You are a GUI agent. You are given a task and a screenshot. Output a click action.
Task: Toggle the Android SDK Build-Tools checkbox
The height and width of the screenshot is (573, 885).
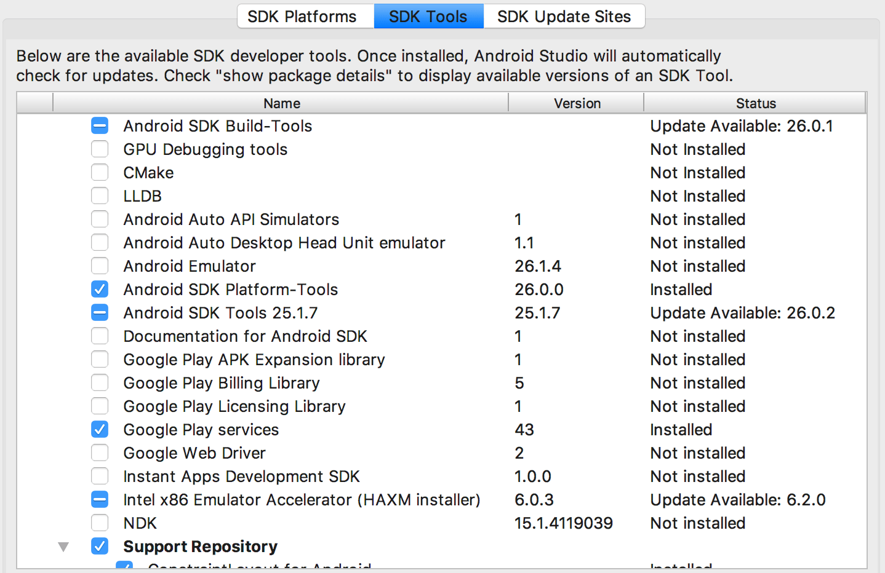click(x=100, y=126)
